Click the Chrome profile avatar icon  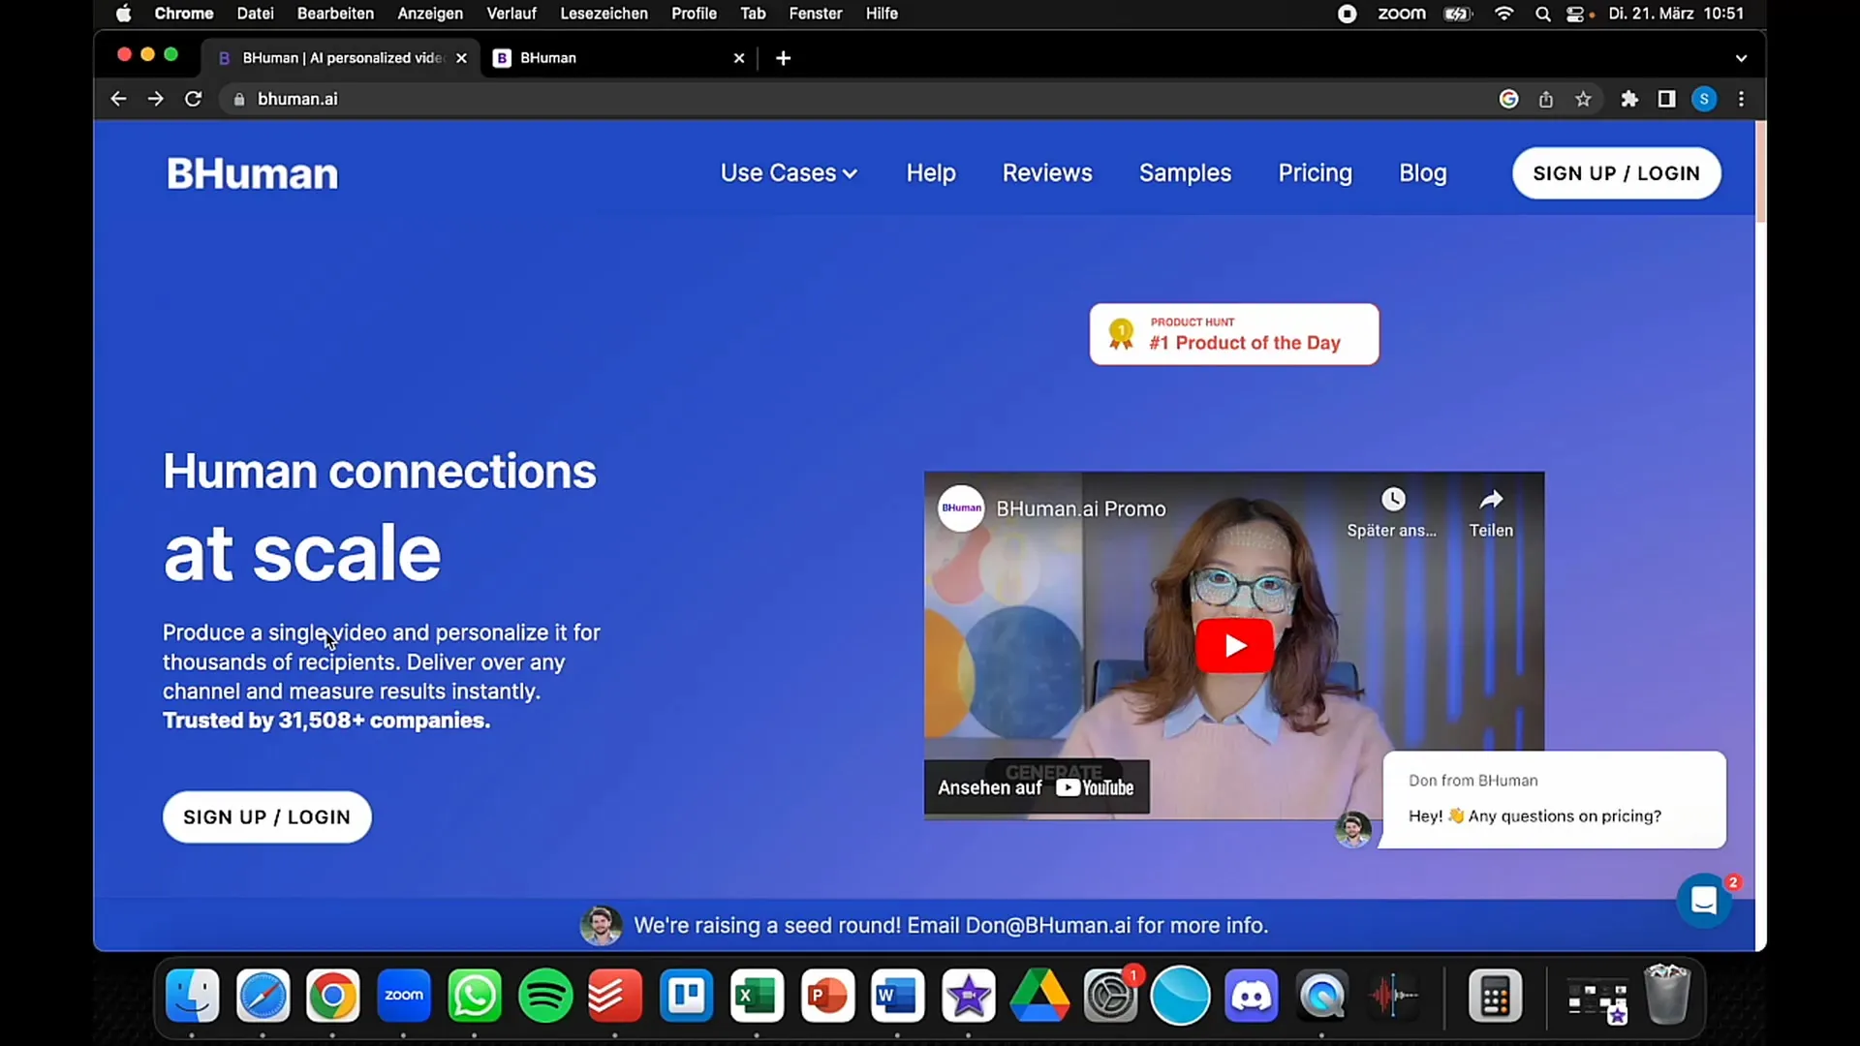coord(1705,99)
